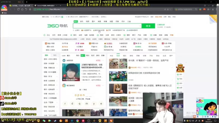Expand the 招聘·BOSS直聘 sidebar row arrow
The image size is (219, 123).
tap(57, 72)
